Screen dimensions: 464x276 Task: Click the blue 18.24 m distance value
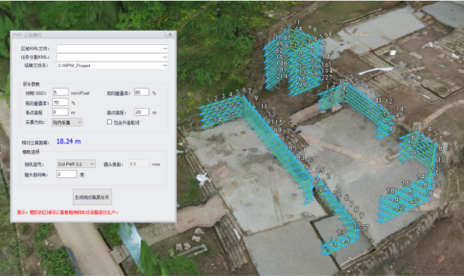pyautogui.click(x=68, y=141)
